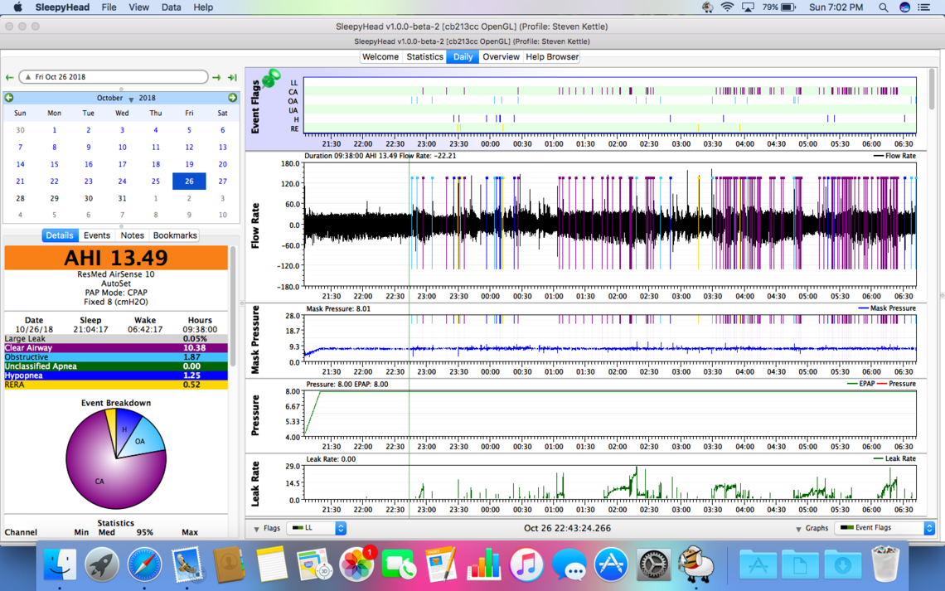
Task: Switch to the Statistics tab
Action: [424, 56]
